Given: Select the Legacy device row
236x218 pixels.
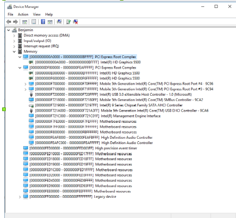Looking at the screenshot, I should (73, 197).
